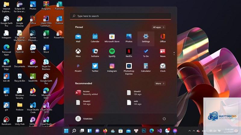Click the Windows Start button on taskbar

[x=66, y=131]
